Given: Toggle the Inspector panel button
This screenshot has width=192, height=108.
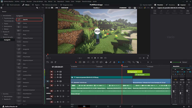Looking at the screenshot, I should (182, 5).
